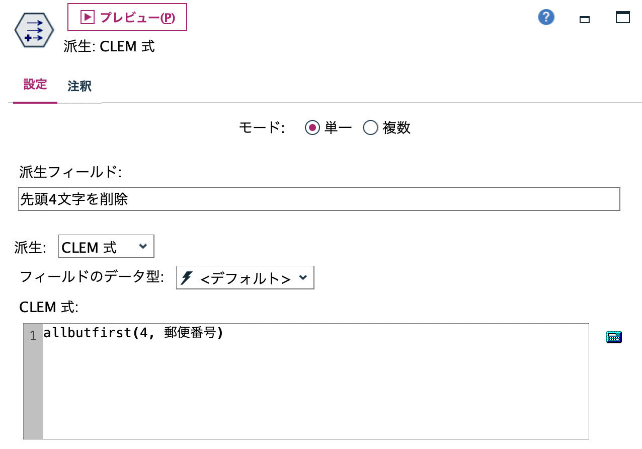This screenshot has width=642, height=449.
Task: Open the expression builder calculator icon
Action: [x=613, y=336]
